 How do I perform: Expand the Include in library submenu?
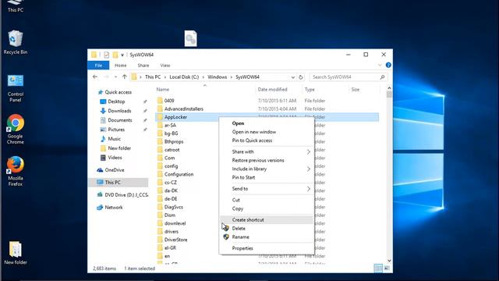309,169
